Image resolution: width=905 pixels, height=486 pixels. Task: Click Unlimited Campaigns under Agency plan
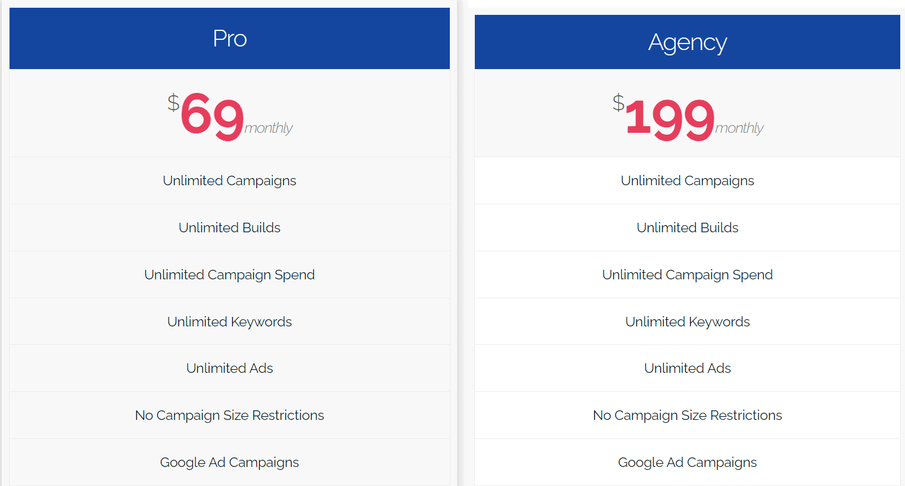pos(687,180)
